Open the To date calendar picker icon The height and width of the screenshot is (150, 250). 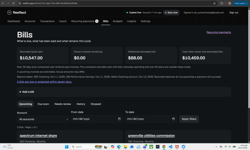point(173,119)
